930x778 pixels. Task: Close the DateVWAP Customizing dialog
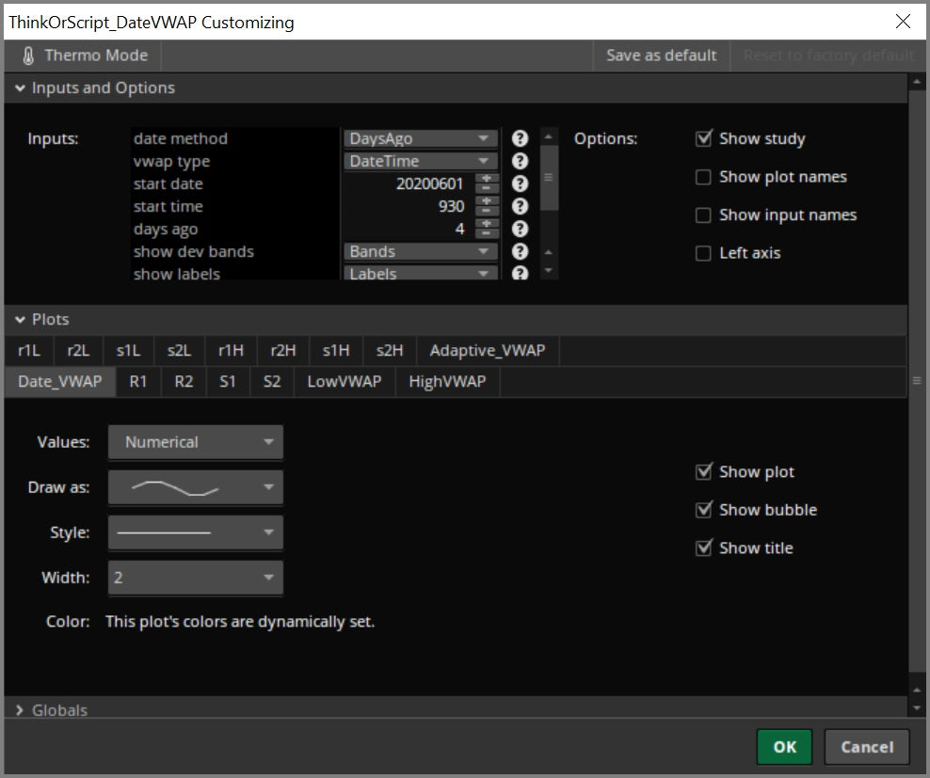[x=903, y=22]
